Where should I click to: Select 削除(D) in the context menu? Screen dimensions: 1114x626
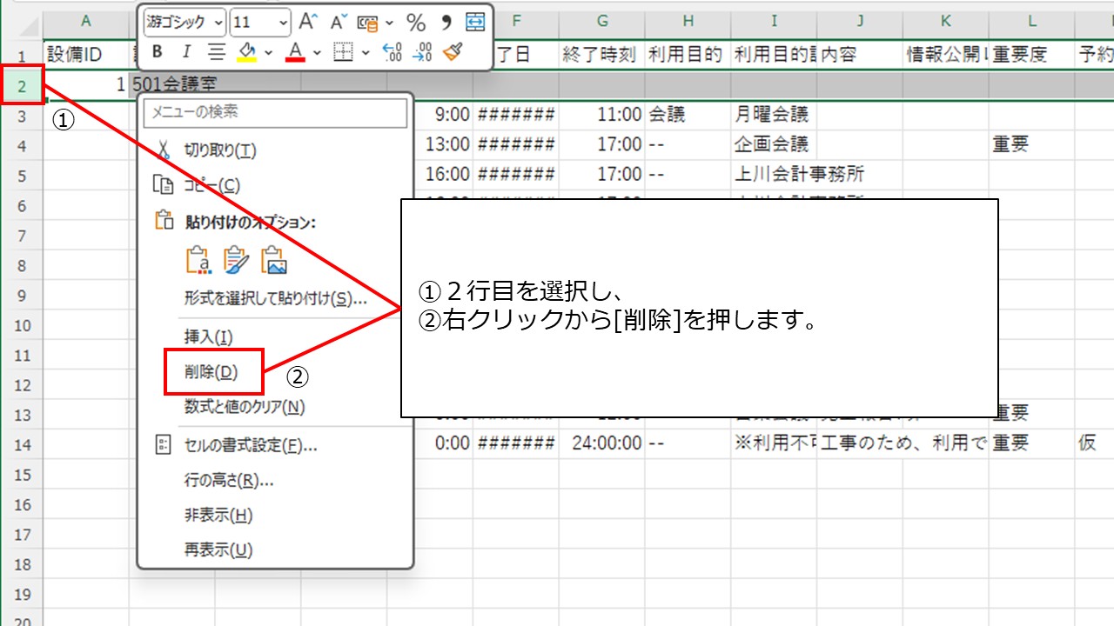(275, 371)
